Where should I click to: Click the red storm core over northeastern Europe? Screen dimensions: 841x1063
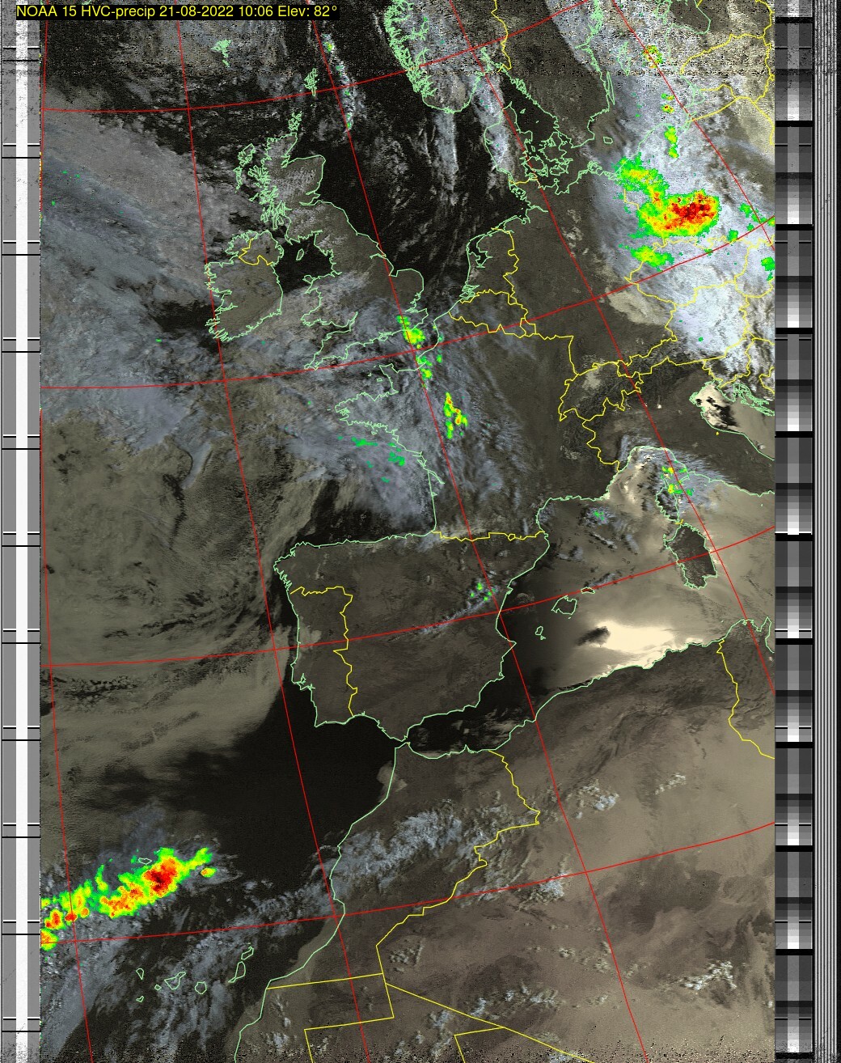[x=690, y=212]
